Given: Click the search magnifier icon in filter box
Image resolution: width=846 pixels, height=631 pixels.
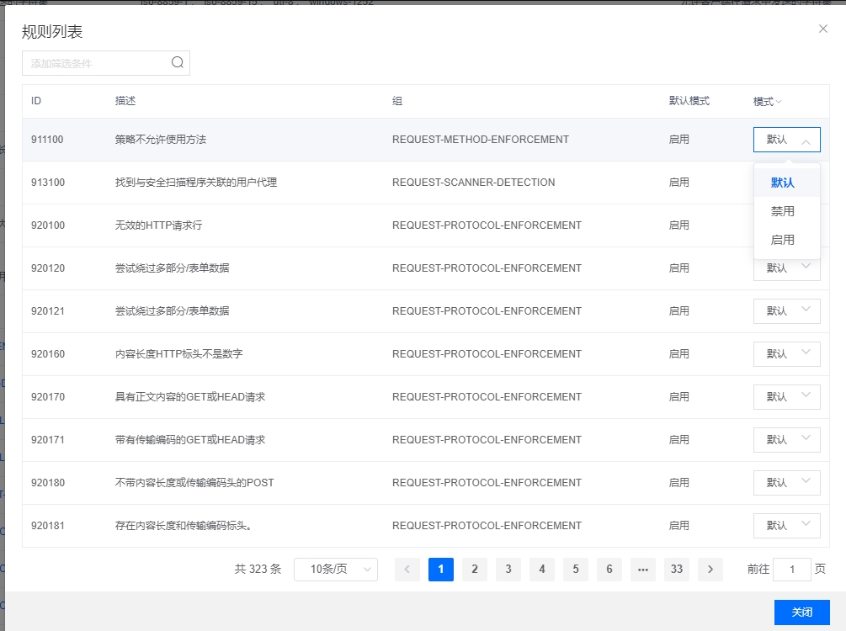Looking at the screenshot, I should [x=177, y=62].
